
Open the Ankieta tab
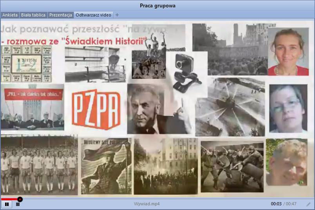(10, 15)
